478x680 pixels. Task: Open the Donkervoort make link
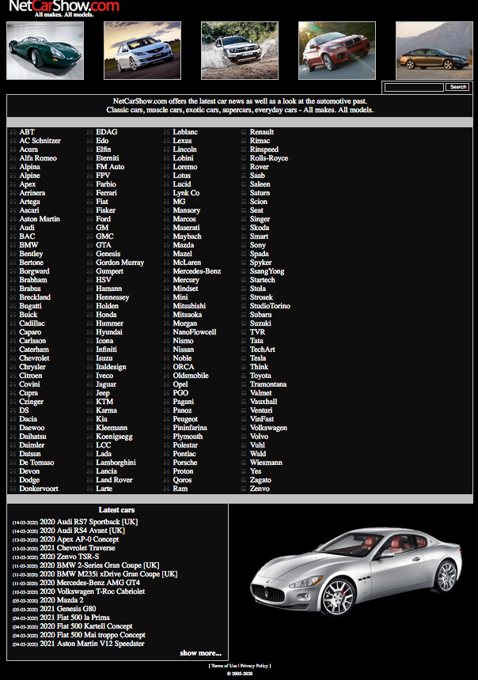point(39,489)
